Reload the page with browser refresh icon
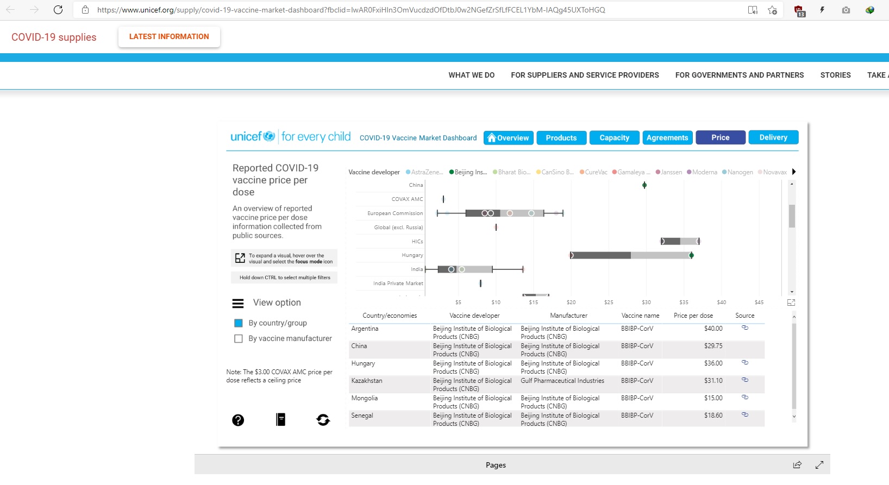The height and width of the screenshot is (485, 889). coord(58,10)
